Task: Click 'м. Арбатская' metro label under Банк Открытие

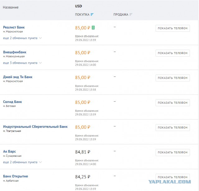Action: coord(11,181)
